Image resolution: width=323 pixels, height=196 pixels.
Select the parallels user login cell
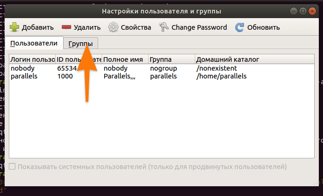pyautogui.click(x=24, y=76)
